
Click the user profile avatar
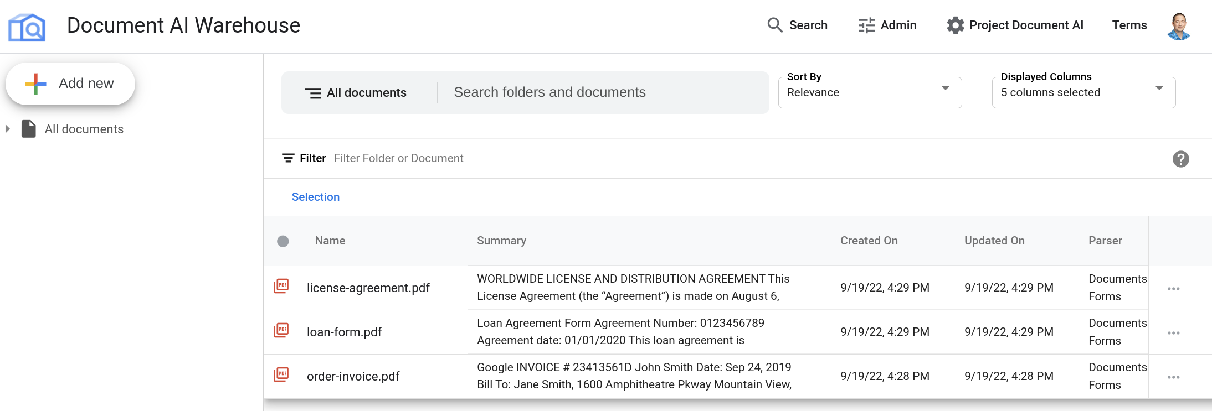click(1178, 26)
